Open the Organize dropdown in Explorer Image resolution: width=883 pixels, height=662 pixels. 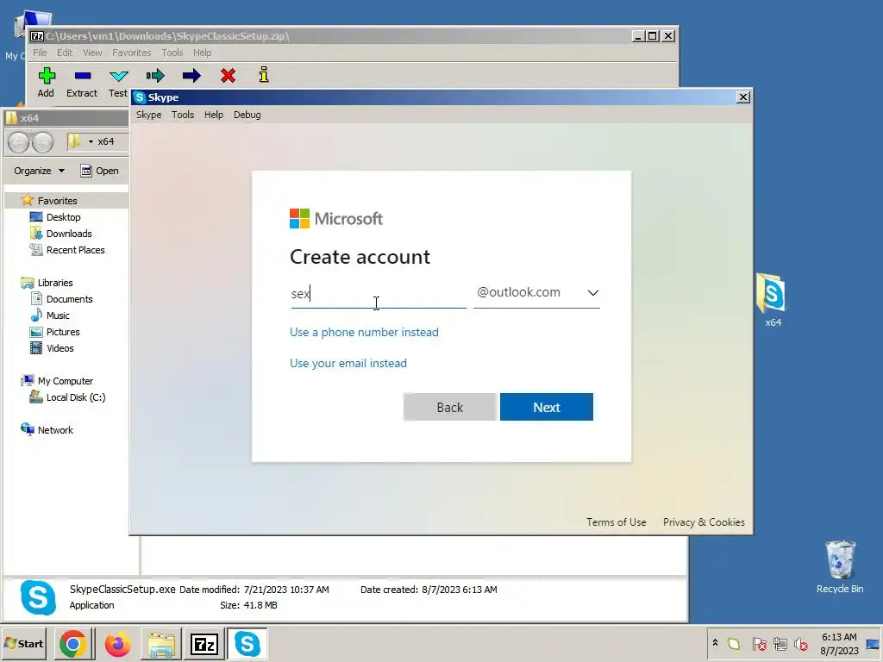(x=39, y=171)
